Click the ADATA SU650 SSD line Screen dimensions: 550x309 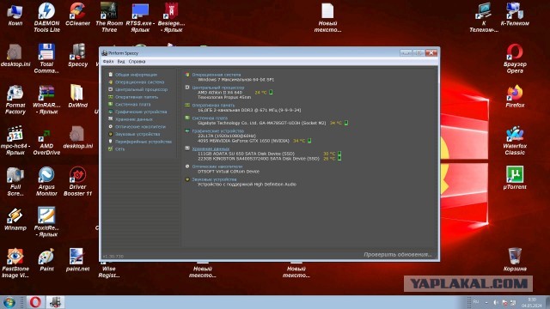[x=247, y=154]
